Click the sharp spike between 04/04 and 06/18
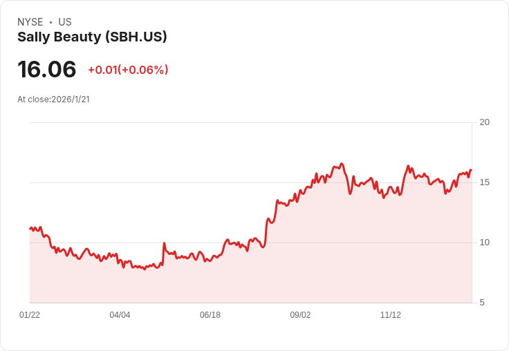Image resolution: width=509 pixels, height=351 pixels. [x=164, y=243]
